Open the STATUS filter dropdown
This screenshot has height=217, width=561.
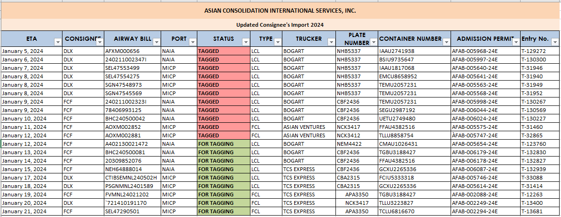(245, 42)
